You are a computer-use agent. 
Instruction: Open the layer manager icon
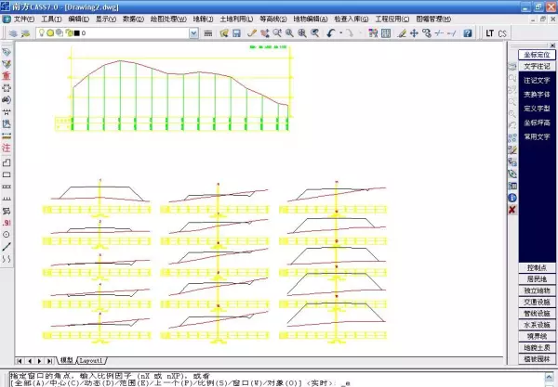pyautogui.click(x=13, y=33)
